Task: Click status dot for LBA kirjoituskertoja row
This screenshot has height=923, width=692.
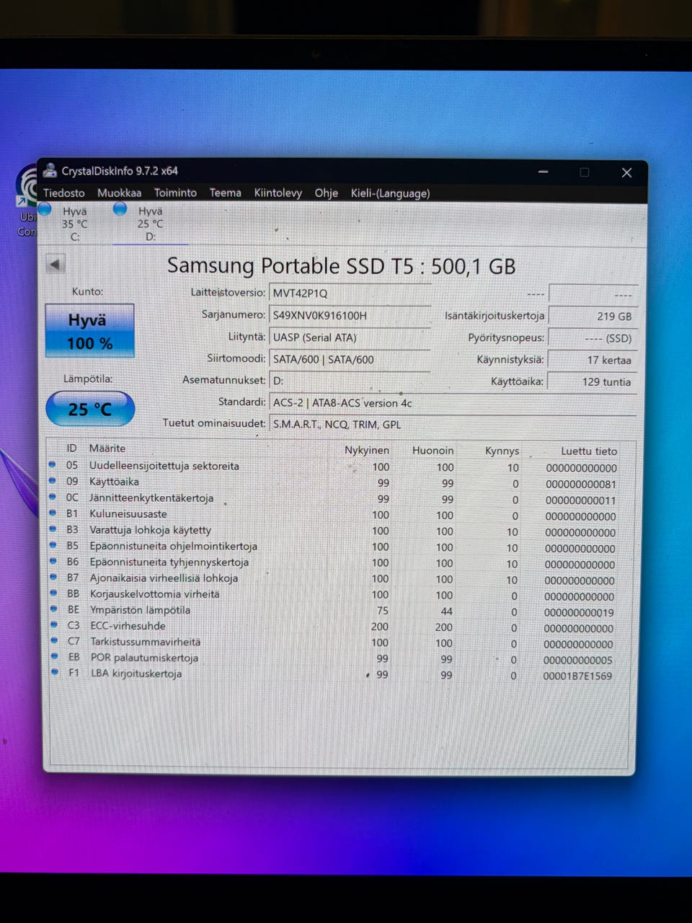Action: [x=55, y=672]
